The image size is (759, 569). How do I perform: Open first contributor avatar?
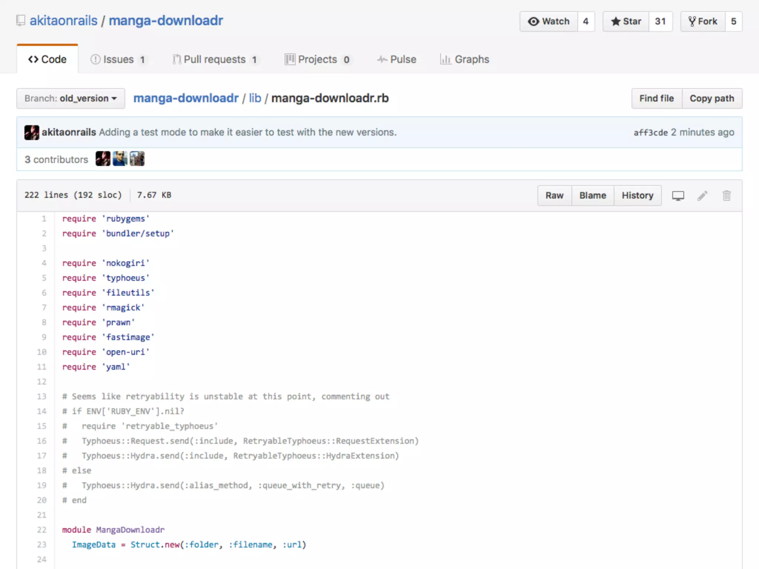[103, 159]
